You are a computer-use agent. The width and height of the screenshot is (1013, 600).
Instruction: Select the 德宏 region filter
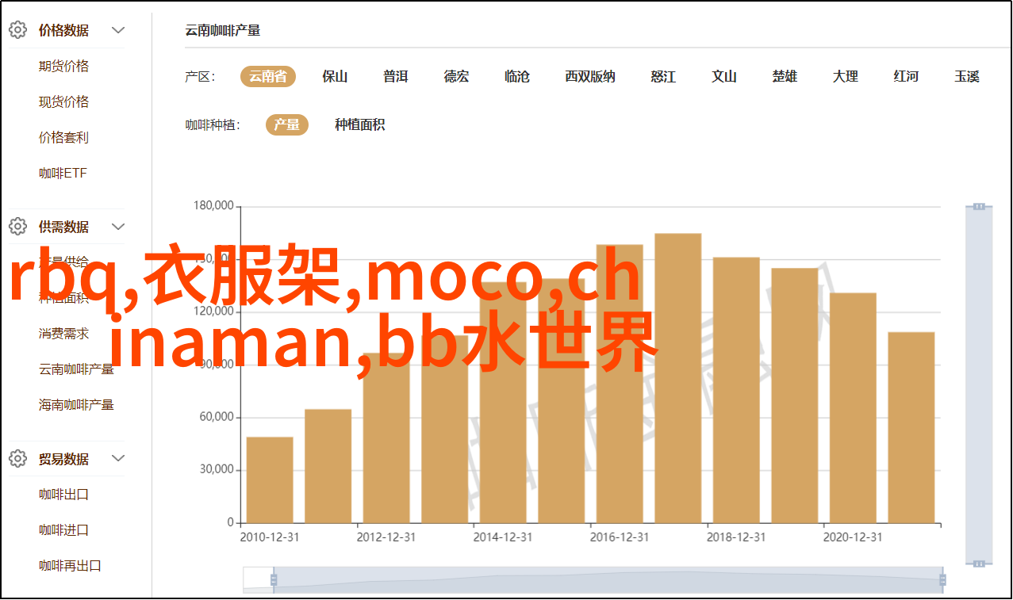pos(456,77)
